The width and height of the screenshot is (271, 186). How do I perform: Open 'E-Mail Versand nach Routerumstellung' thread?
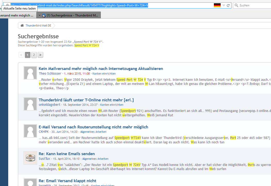93,127
